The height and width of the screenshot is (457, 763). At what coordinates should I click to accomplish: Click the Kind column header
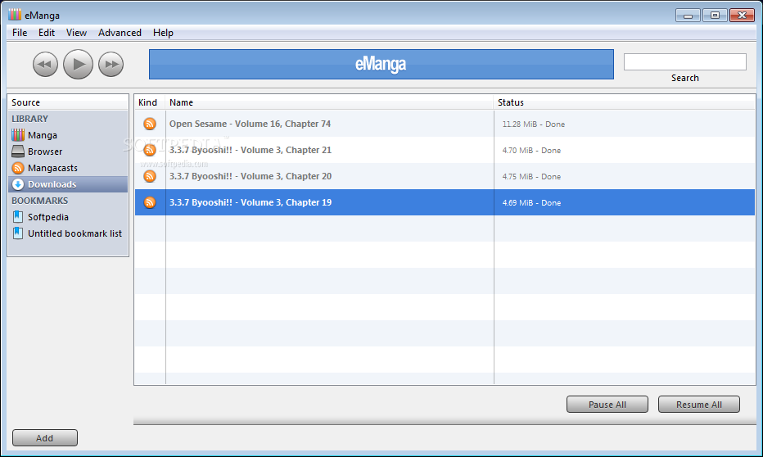tap(149, 102)
